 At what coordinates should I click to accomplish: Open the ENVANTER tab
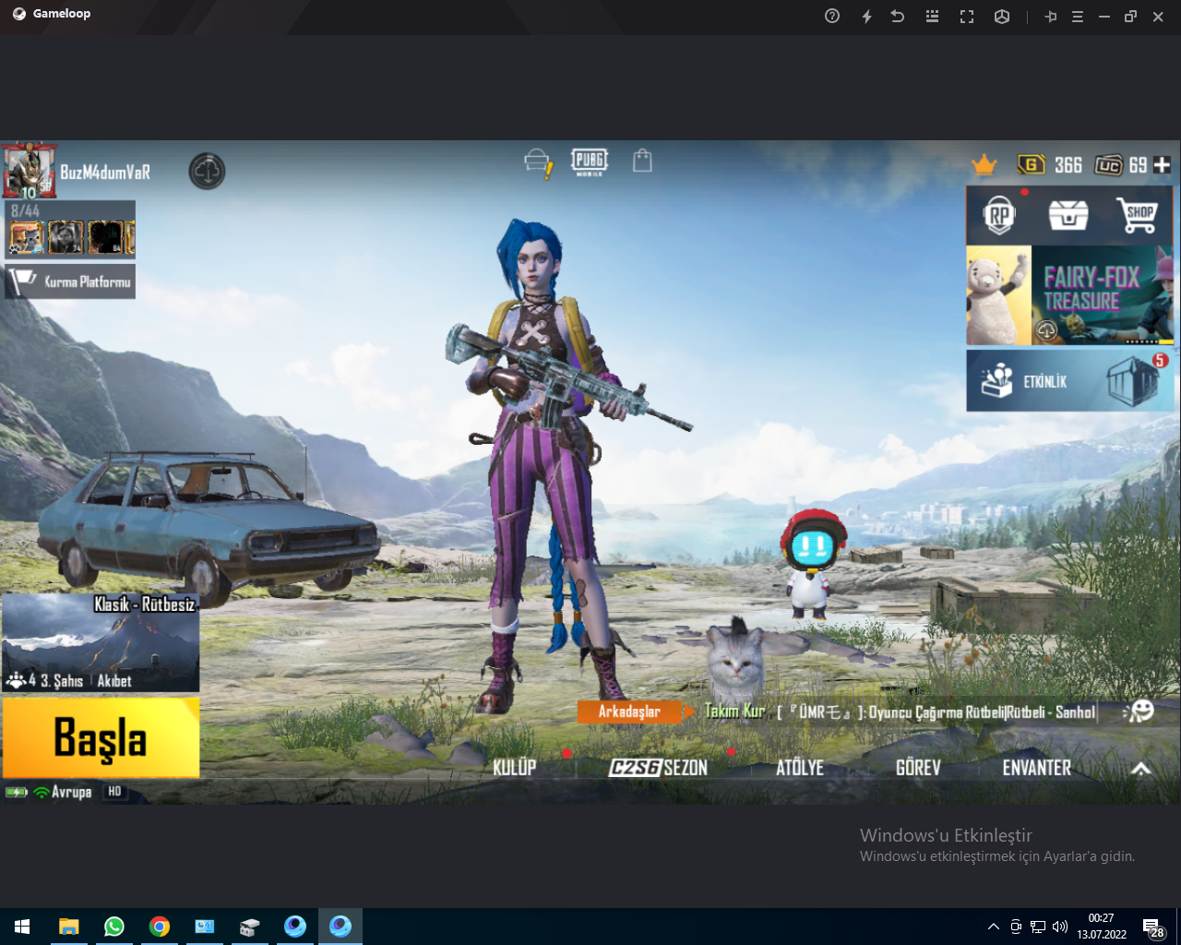coord(1037,768)
